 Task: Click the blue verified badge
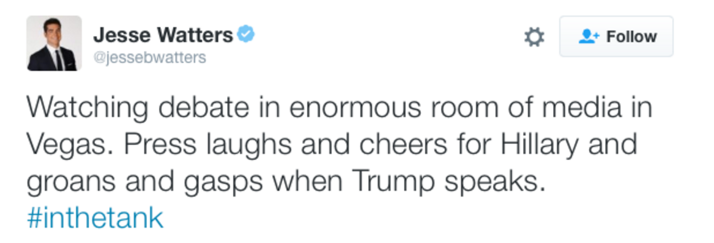tap(247, 35)
